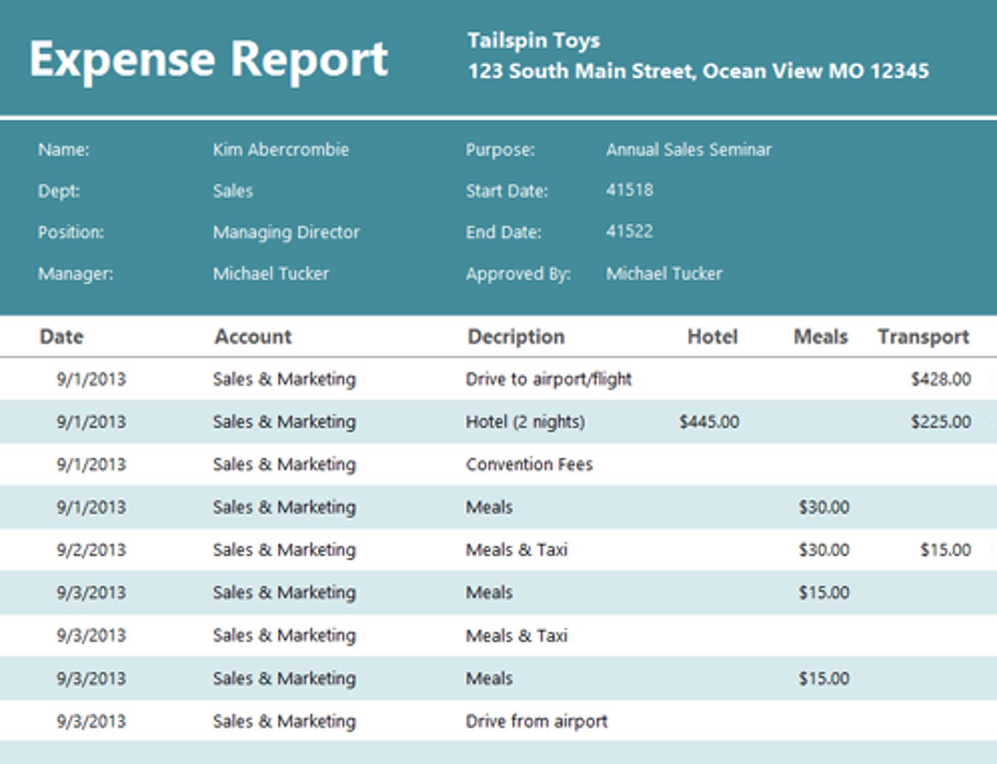Click the Convention Fees description cell
Image resolution: width=997 pixels, height=764 pixels.
point(529,464)
